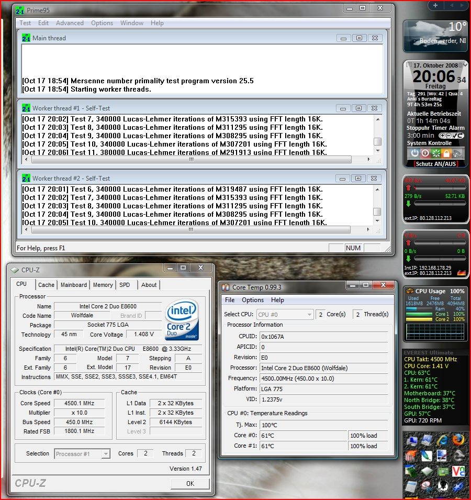Click the green standby icon under System Kontrolle
This screenshot has width=471, height=500.
pos(435,153)
